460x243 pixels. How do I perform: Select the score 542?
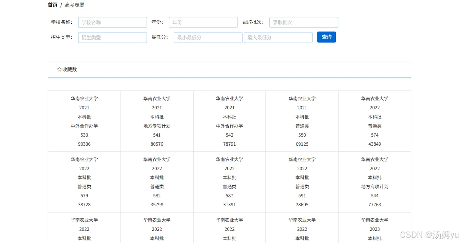[x=229, y=135]
